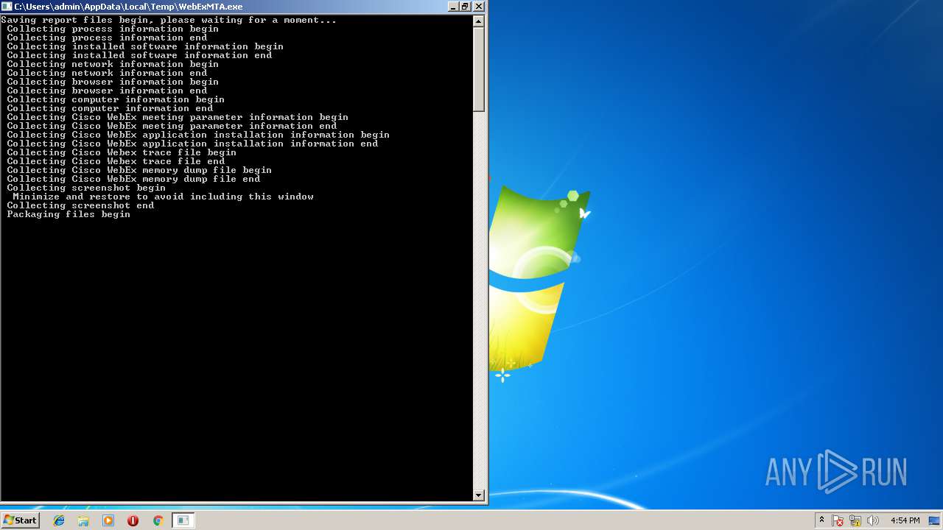
Task: Click 'Collecting installed software information begin' line
Action: click(145, 46)
